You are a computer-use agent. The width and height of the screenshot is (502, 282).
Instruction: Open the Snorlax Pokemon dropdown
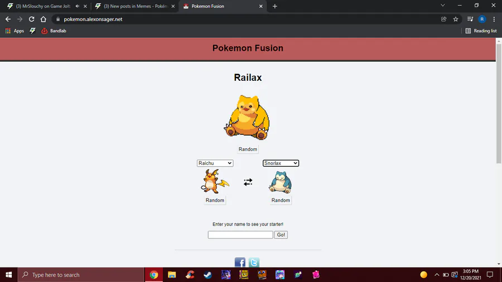281,163
